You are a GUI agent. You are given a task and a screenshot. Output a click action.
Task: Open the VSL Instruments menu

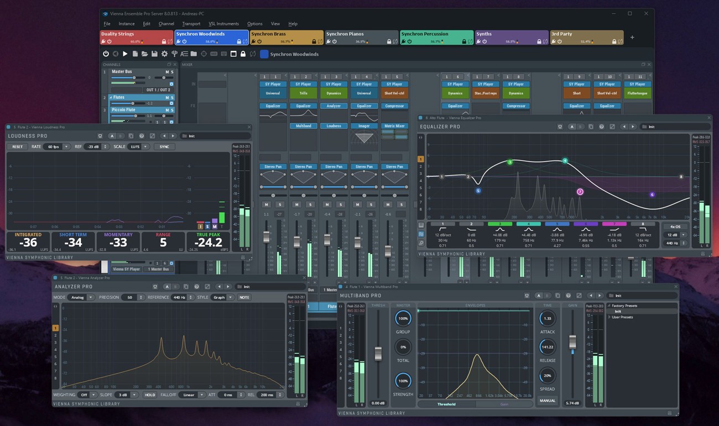(x=223, y=24)
